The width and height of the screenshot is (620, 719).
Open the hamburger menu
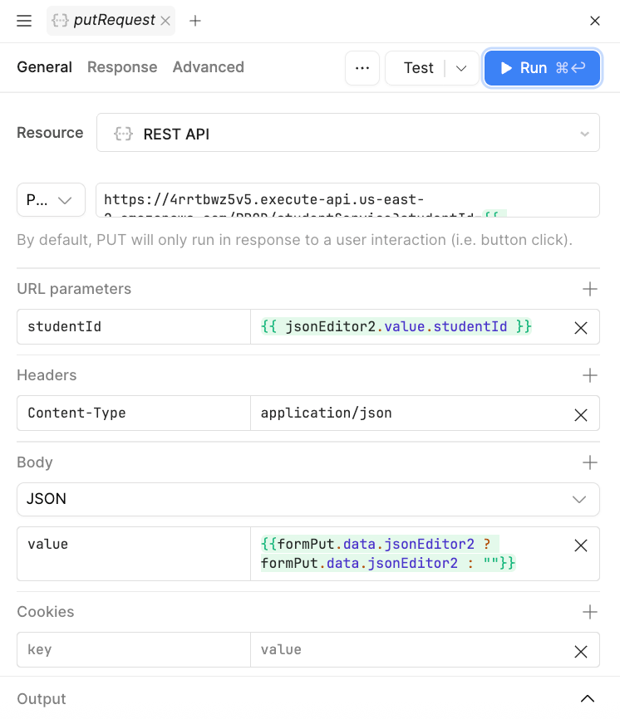pos(23,21)
